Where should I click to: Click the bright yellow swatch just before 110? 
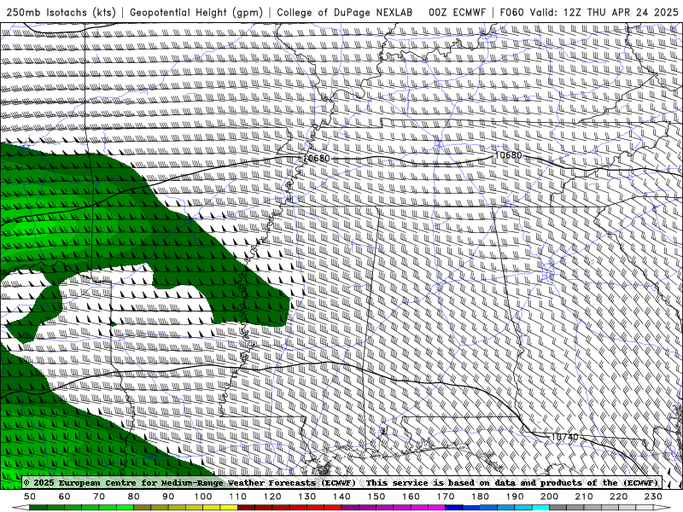pos(229,508)
